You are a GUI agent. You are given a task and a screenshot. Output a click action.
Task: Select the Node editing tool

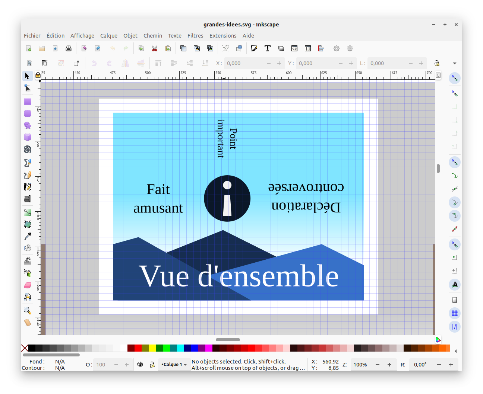(x=27, y=87)
